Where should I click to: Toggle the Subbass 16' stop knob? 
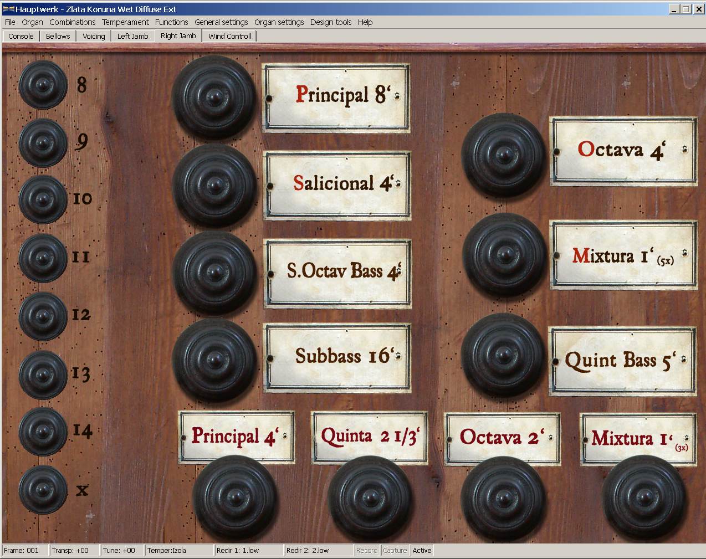[x=214, y=360]
